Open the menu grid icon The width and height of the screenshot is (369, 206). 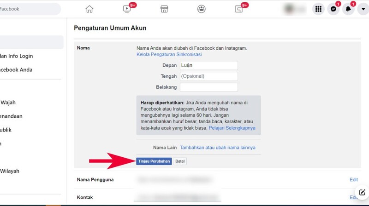click(318, 9)
